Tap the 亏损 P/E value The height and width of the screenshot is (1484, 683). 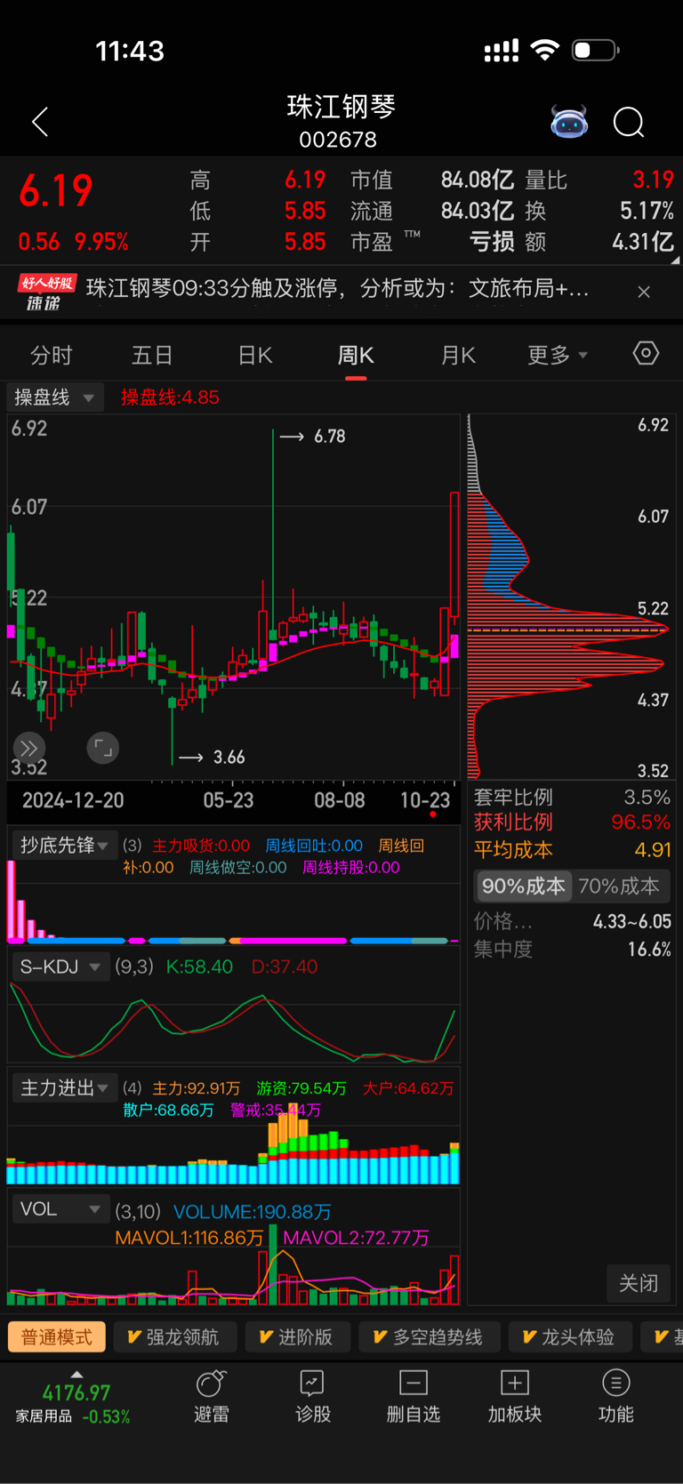point(492,242)
